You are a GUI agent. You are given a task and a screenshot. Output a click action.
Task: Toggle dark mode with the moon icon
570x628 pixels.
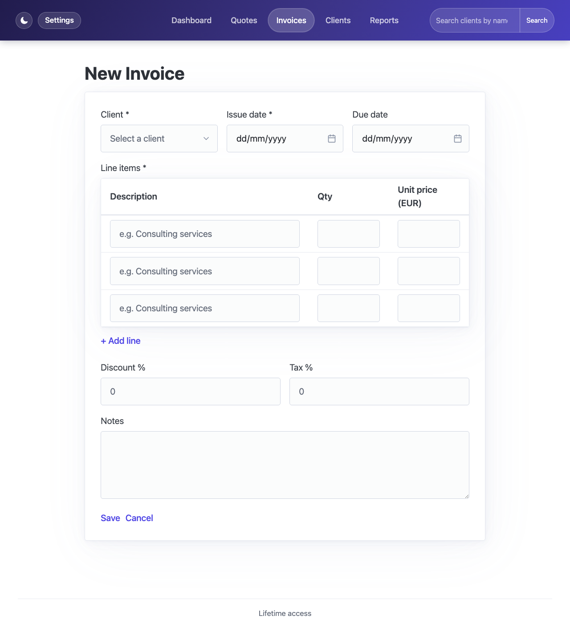pyautogui.click(x=24, y=20)
